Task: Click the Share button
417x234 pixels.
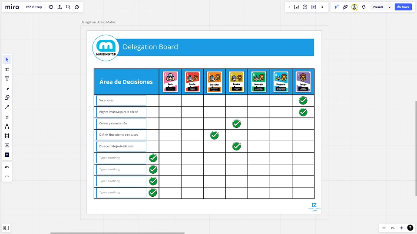Action: click(x=403, y=7)
